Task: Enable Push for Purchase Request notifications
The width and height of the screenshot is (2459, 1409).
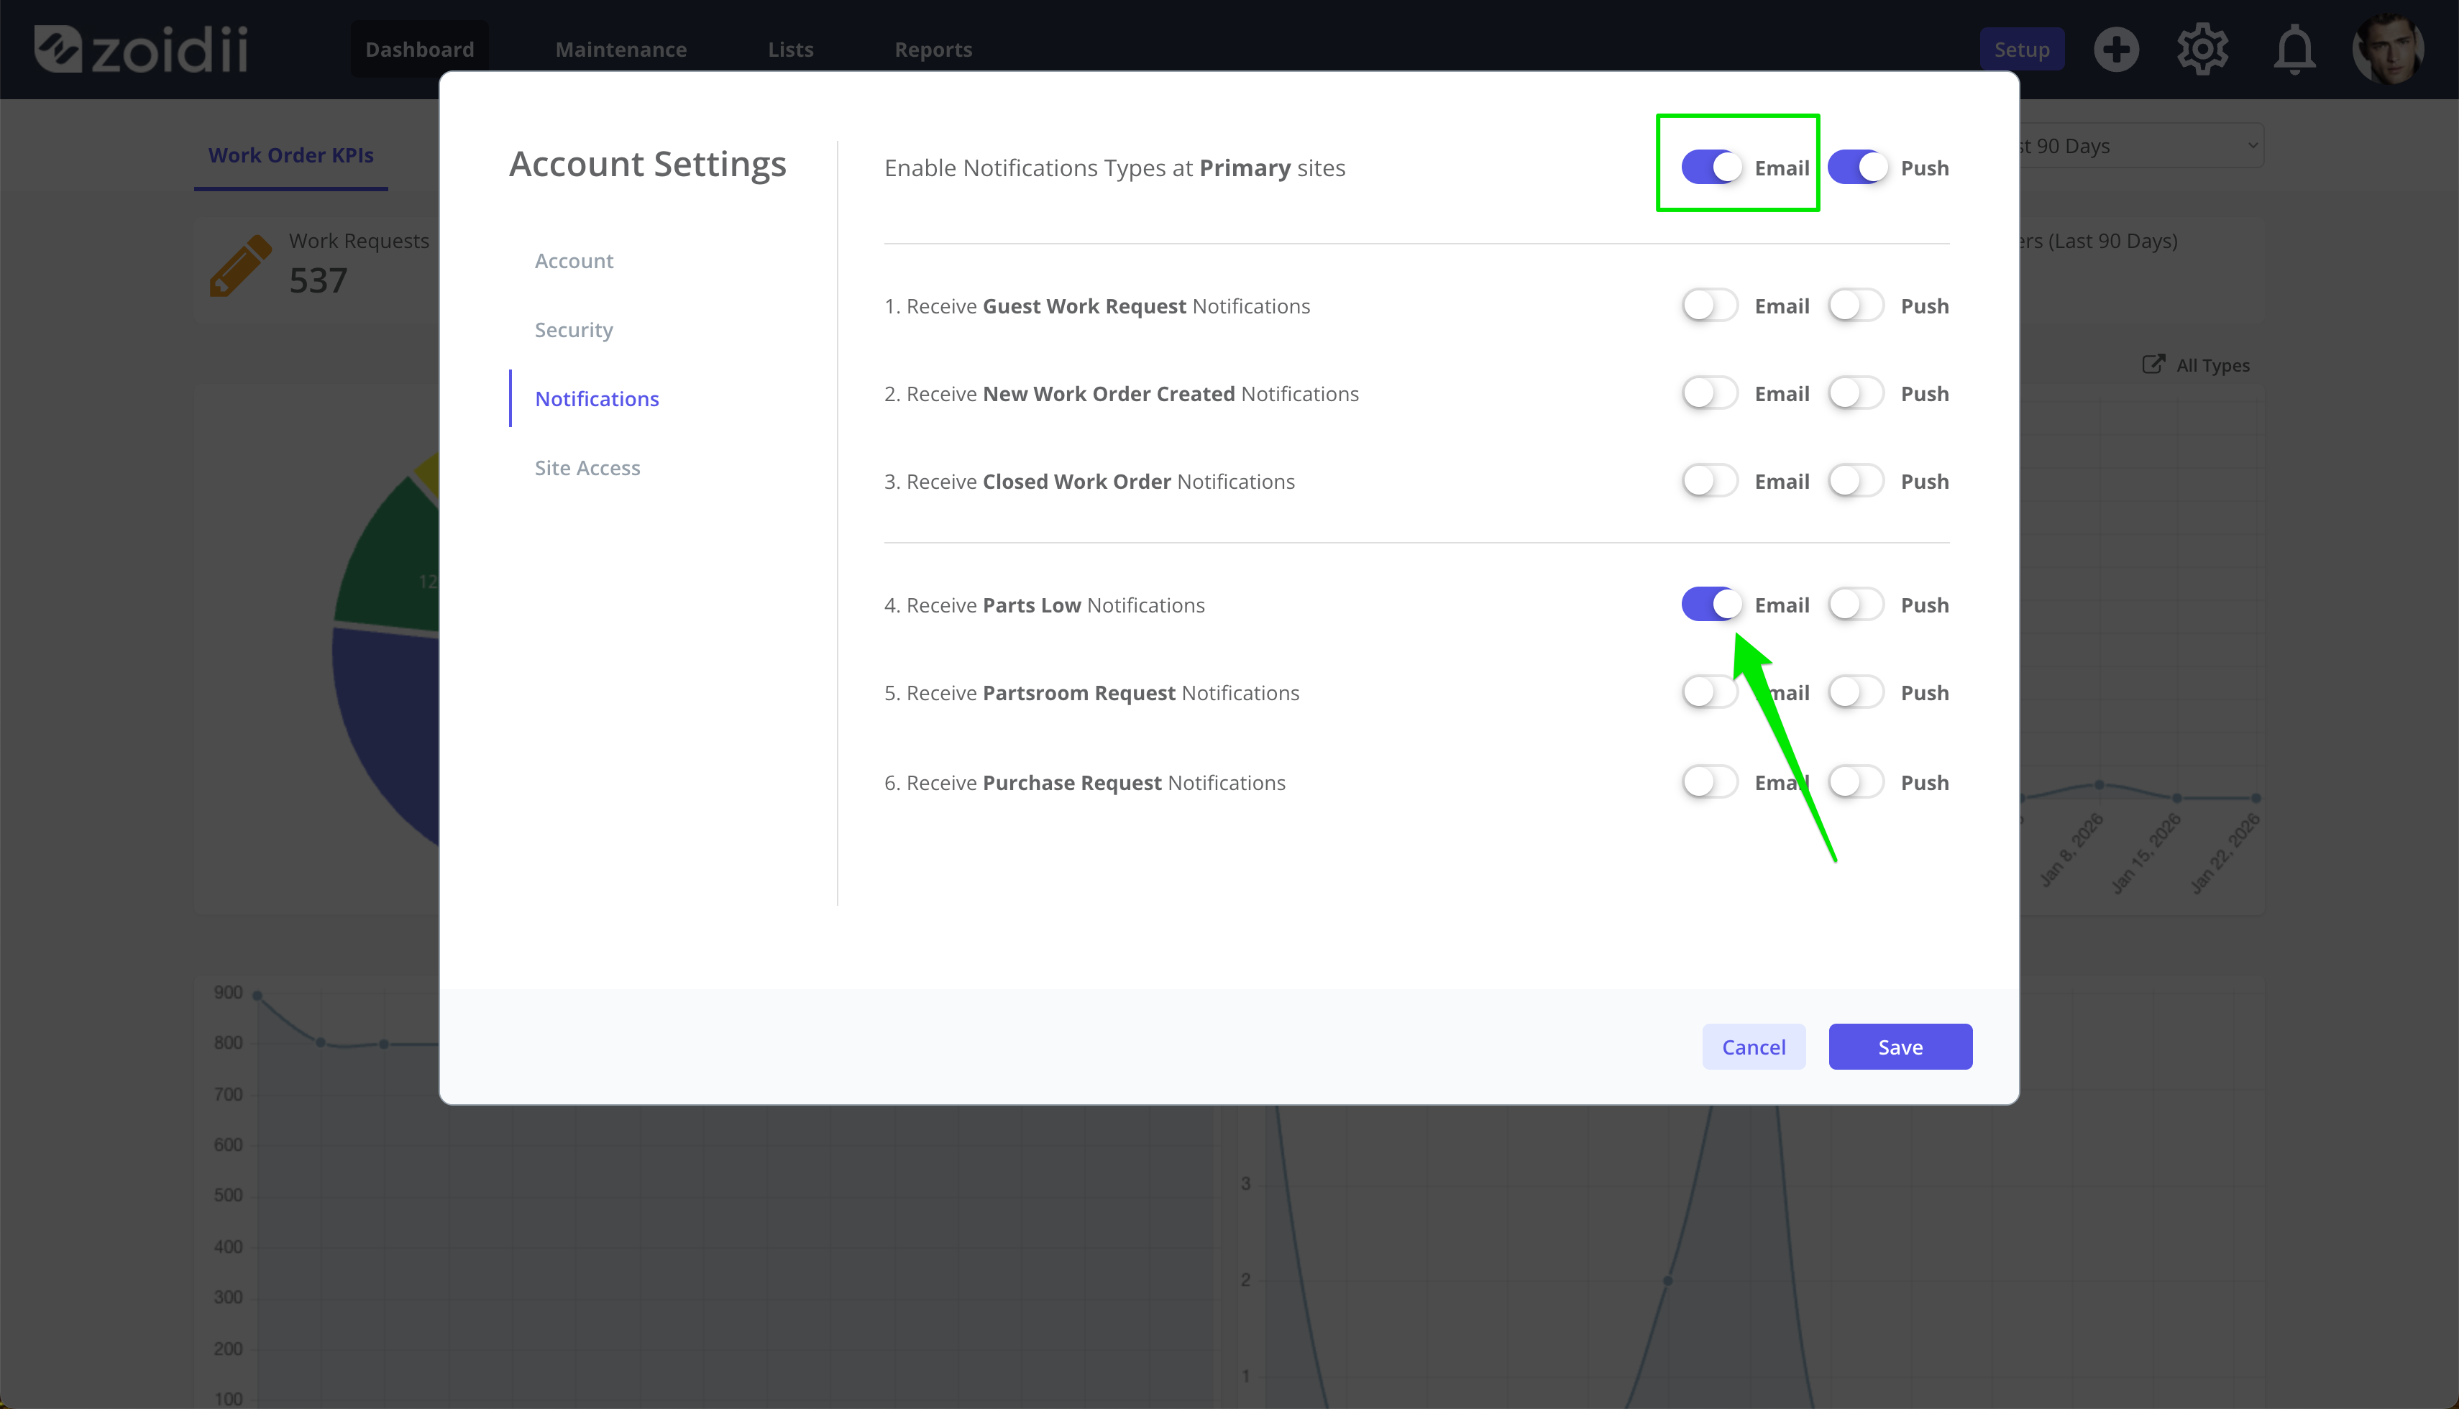Action: point(1856,782)
